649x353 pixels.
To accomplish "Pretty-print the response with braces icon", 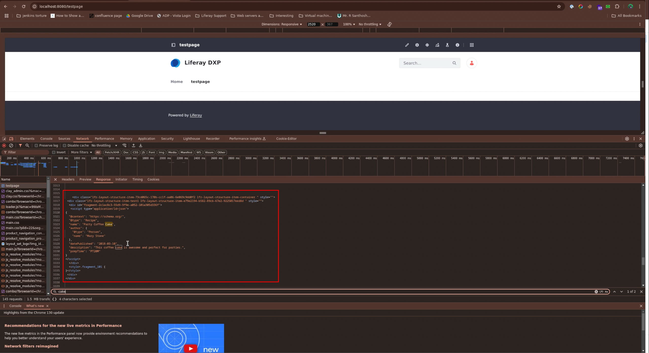I will coord(54,299).
